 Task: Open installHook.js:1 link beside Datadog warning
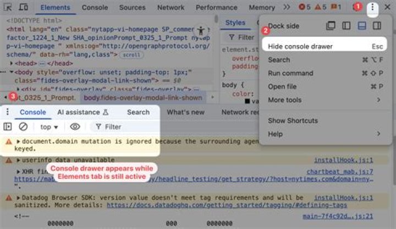[343, 198]
